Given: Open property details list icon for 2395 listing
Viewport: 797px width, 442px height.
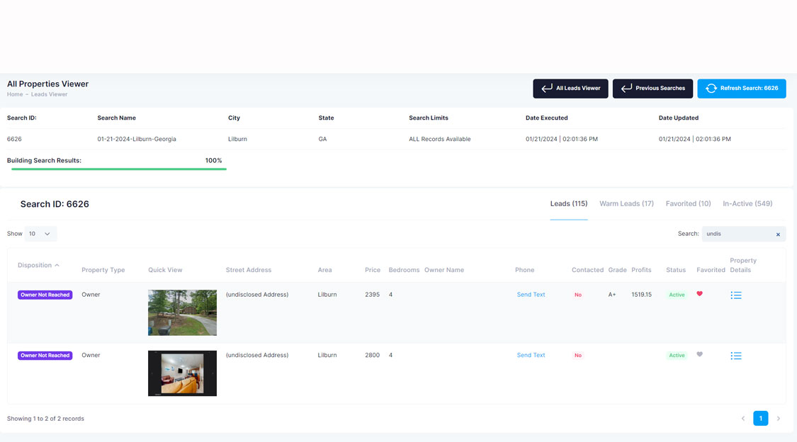Looking at the screenshot, I should [735, 295].
